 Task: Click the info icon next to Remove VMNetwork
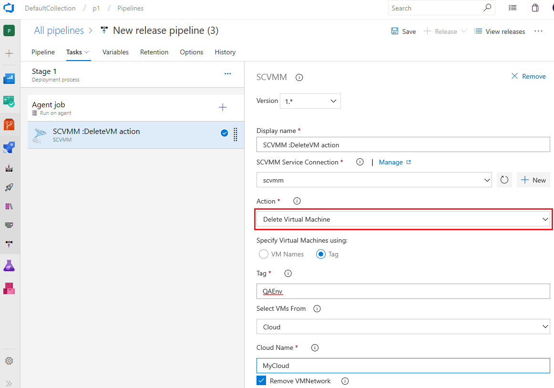(345, 381)
